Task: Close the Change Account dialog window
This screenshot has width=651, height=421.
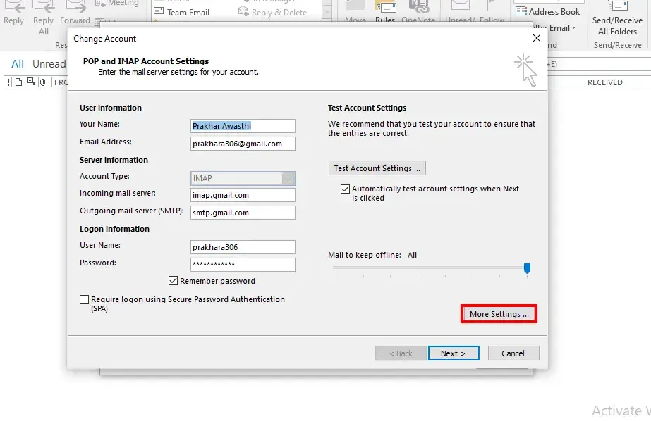Action: pyautogui.click(x=537, y=38)
